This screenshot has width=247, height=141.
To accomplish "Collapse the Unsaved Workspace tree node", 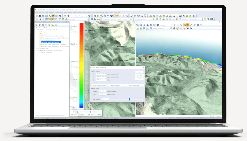I will [36, 28].
